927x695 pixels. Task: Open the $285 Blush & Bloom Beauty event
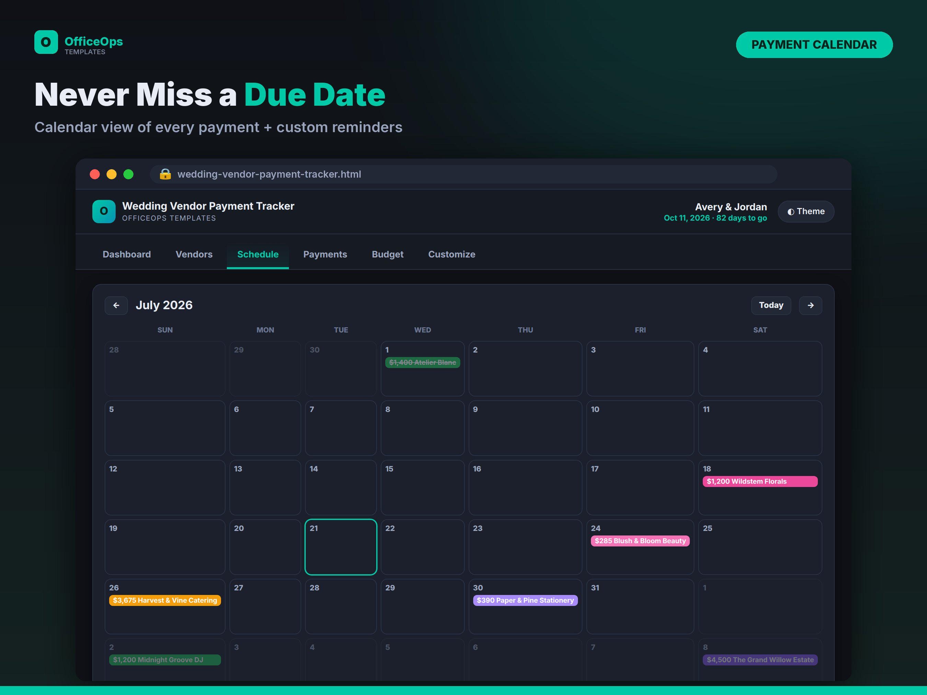pos(640,541)
